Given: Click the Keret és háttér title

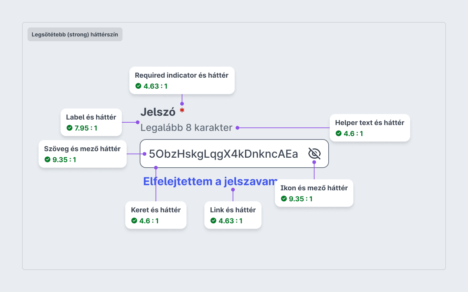Looking at the screenshot, I should coord(156,210).
